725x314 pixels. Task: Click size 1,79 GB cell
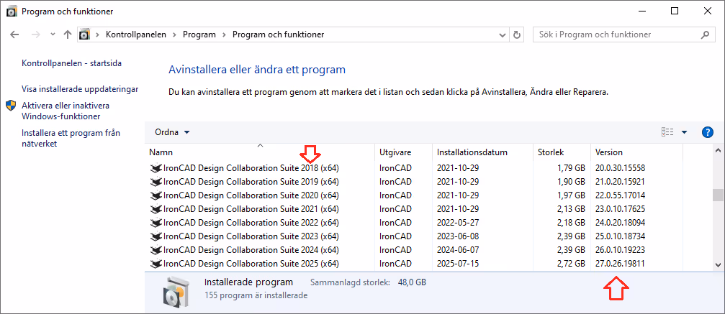pyautogui.click(x=570, y=167)
